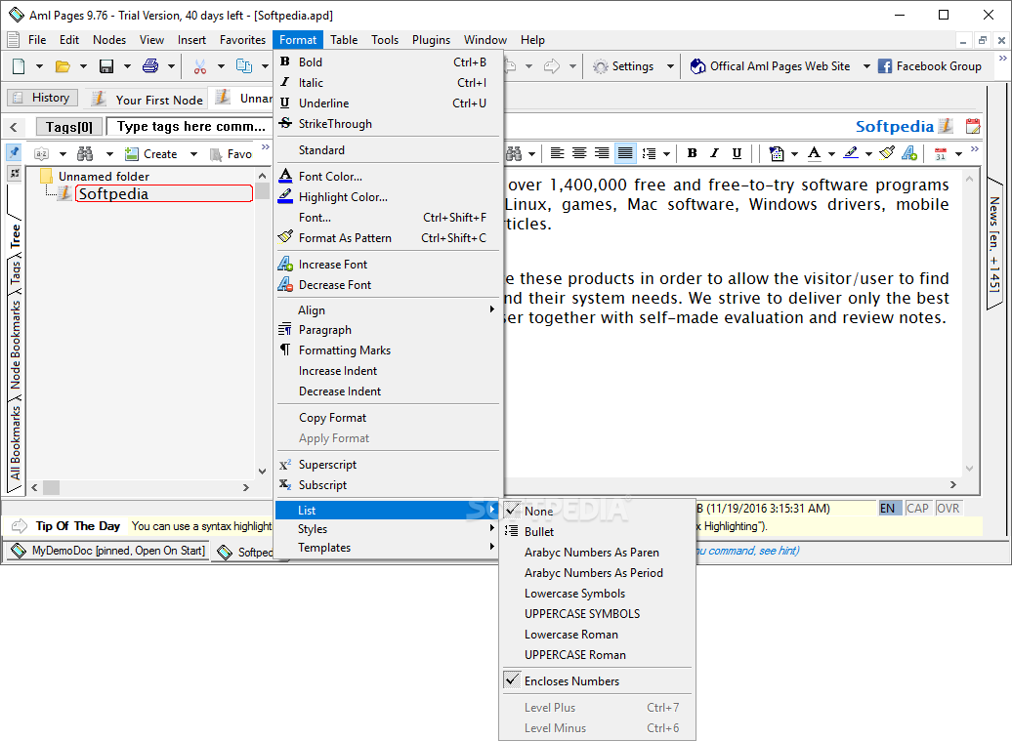Screen dimensions: 1012x741
Task: Click the History button
Action: pos(43,98)
